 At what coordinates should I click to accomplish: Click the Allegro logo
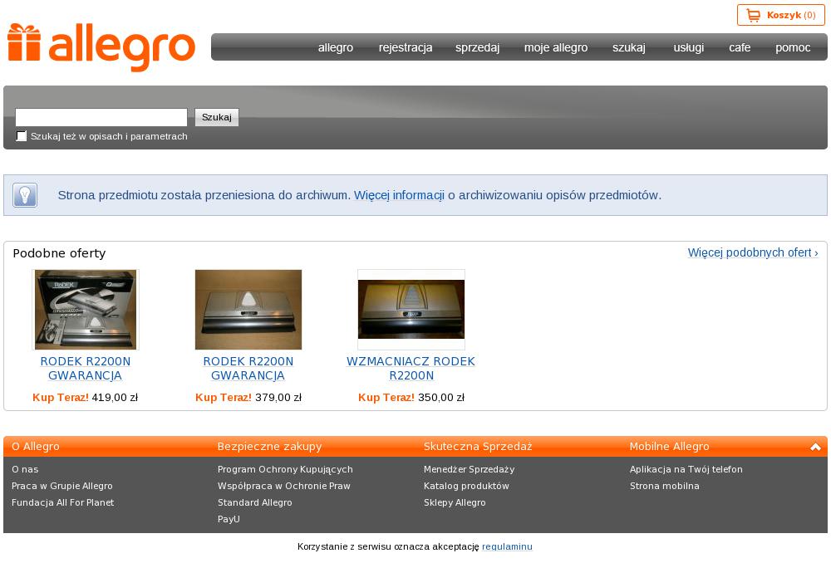(101, 47)
